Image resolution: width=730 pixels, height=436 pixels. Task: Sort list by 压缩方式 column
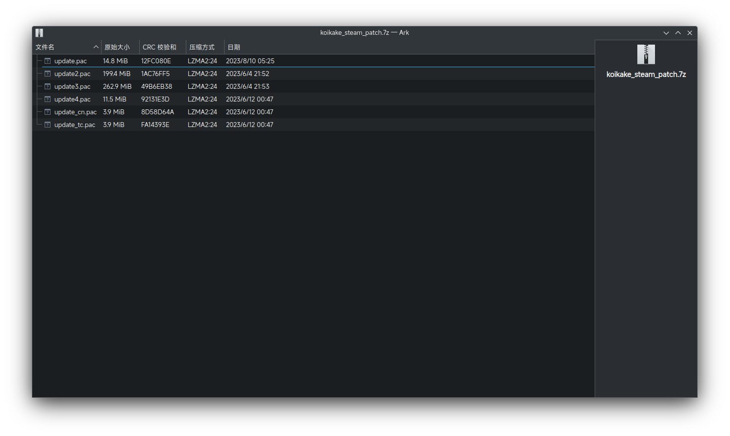click(x=205, y=47)
